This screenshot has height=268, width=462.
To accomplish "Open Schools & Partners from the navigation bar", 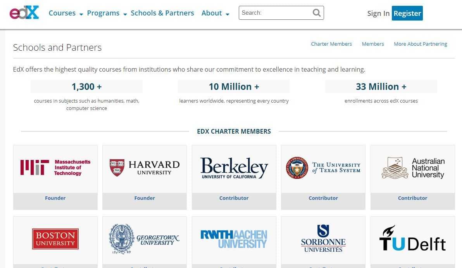I will point(162,13).
